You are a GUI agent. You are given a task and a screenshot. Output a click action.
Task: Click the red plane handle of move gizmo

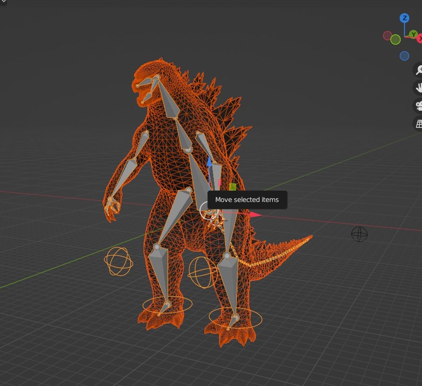tap(220, 182)
